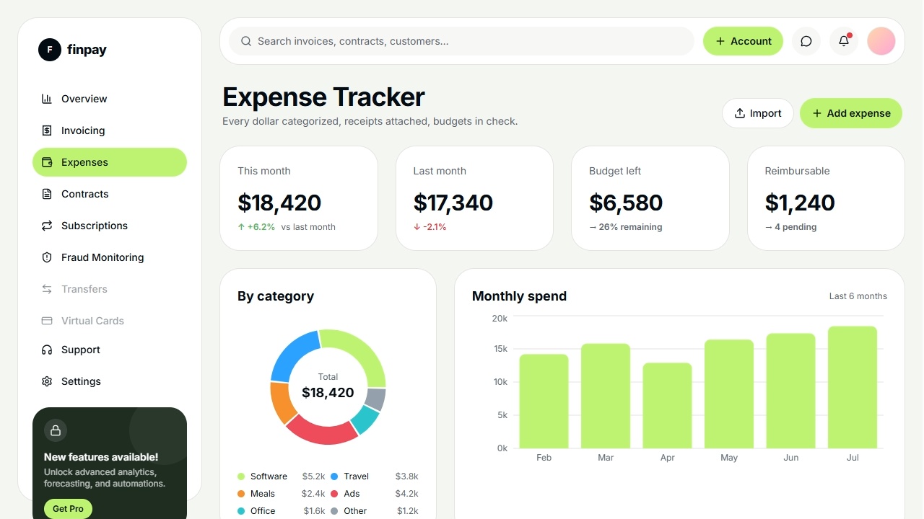Click the '26% remaining' text
Screen dimensions: 924x519
(630, 227)
